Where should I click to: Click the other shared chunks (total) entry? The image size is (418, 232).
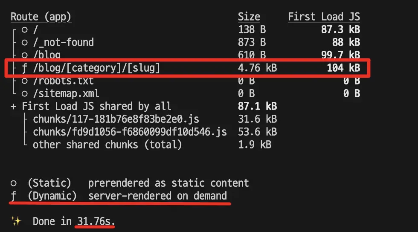tap(107, 145)
